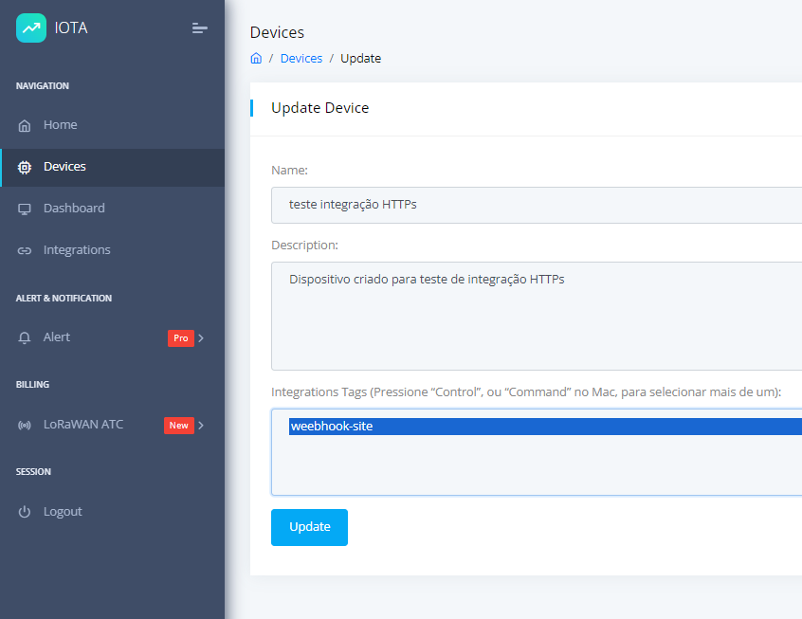Click the Home house icon in the sidebar
The image size is (802, 619).
click(x=25, y=125)
